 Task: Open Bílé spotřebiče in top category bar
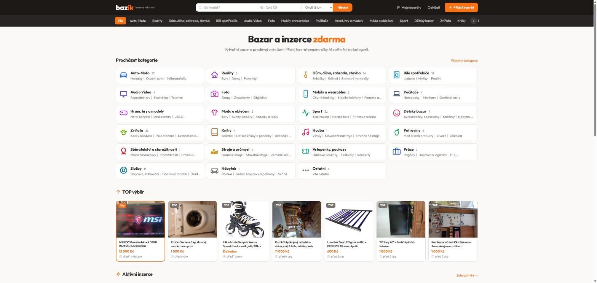227,21
